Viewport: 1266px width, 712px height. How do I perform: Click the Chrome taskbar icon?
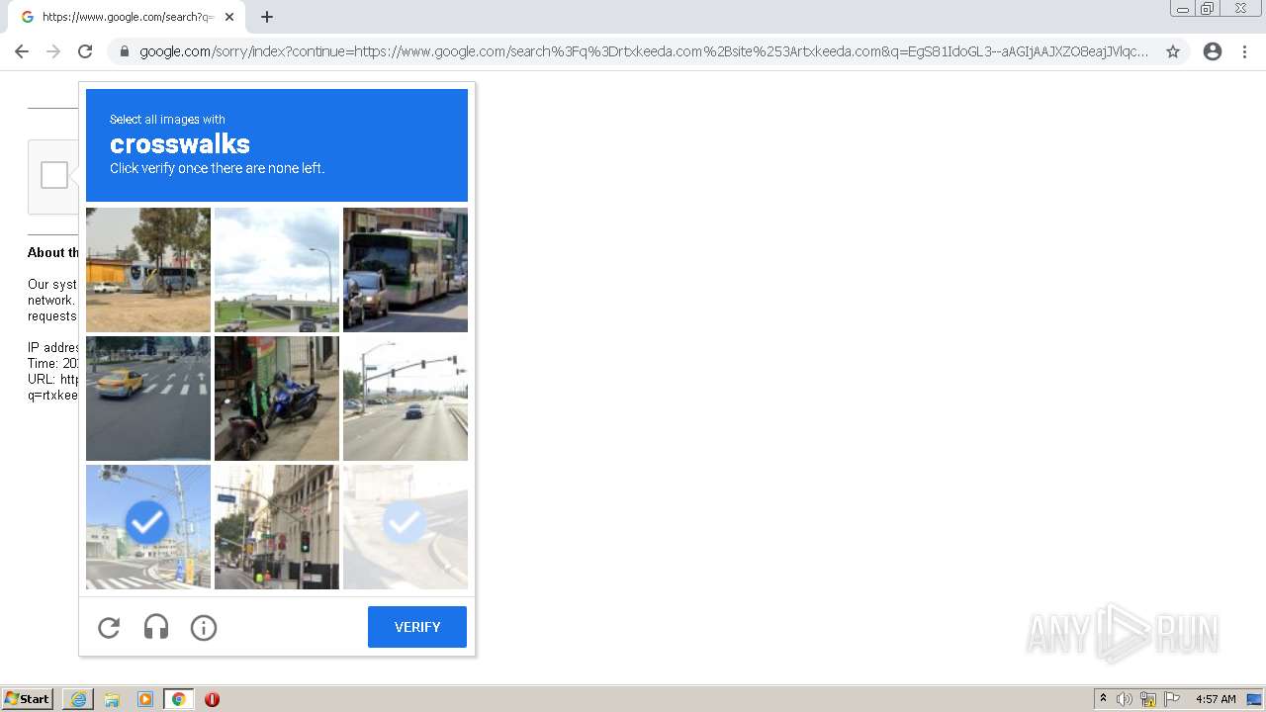point(178,699)
